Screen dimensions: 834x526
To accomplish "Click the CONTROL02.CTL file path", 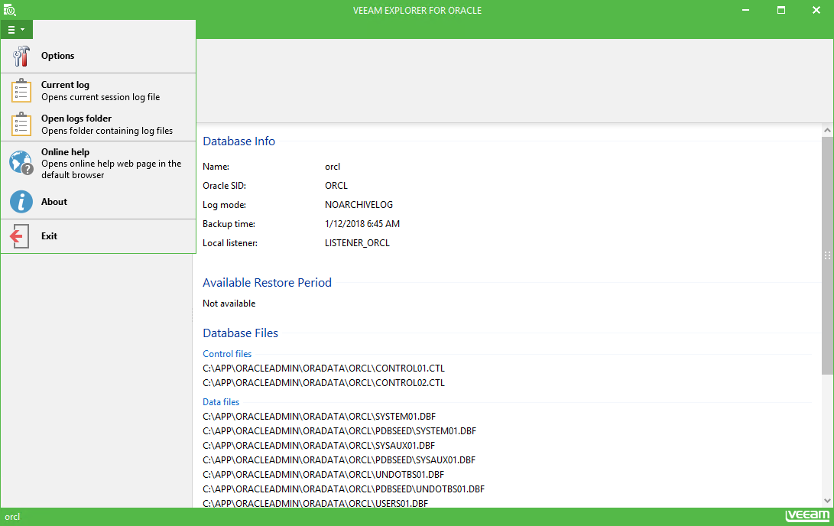I will click(324, 383).
